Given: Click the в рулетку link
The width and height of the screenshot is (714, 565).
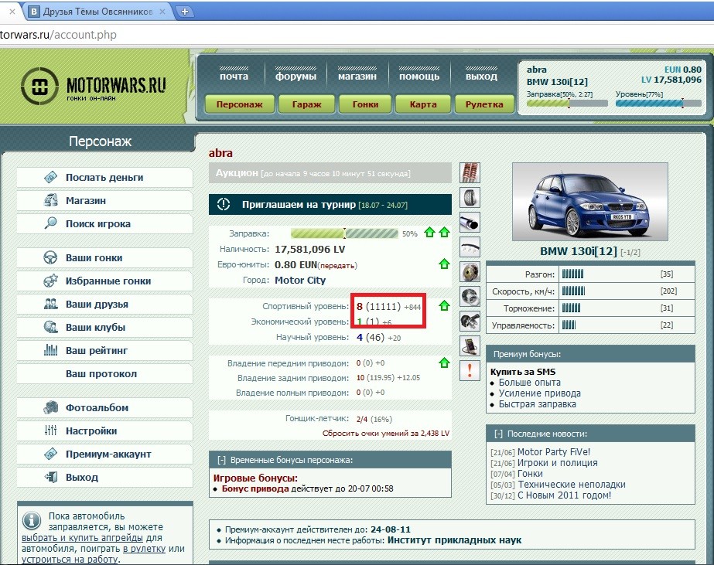Looking at the screenshot, I should tap(144, 549).
